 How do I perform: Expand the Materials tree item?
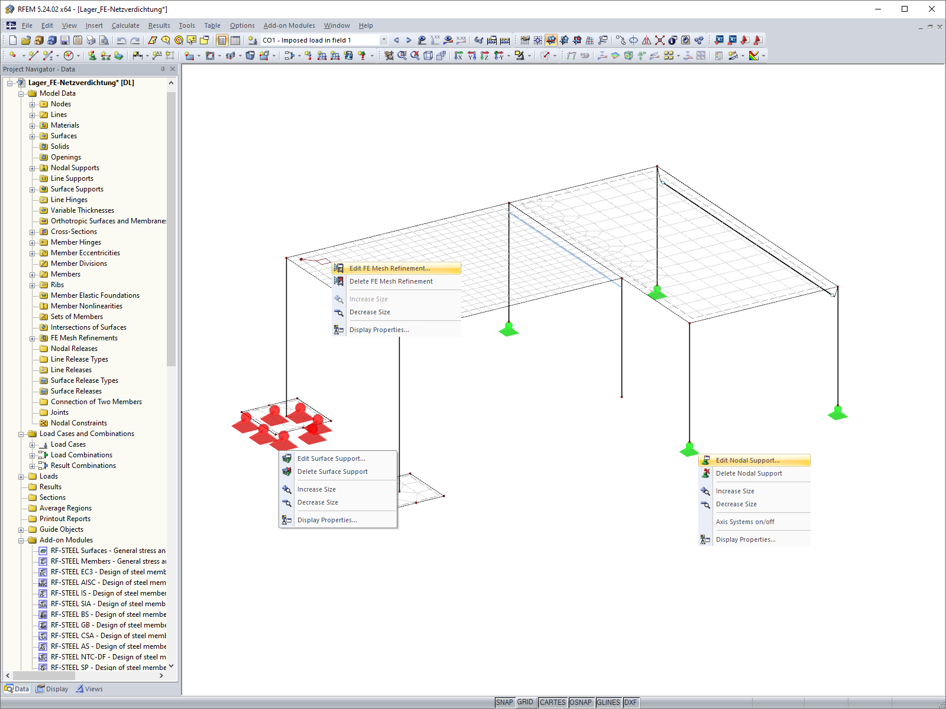33,125
